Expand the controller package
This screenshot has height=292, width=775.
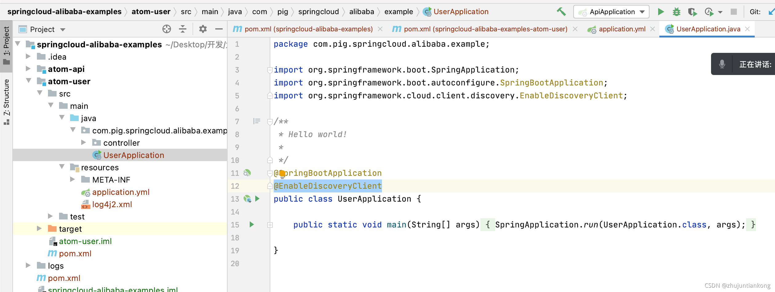[x=84, y=142]
